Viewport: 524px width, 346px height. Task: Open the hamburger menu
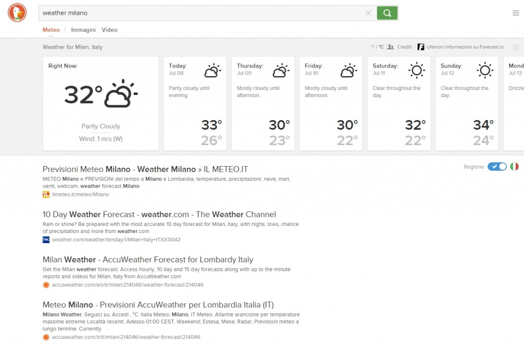coord(516,13)
